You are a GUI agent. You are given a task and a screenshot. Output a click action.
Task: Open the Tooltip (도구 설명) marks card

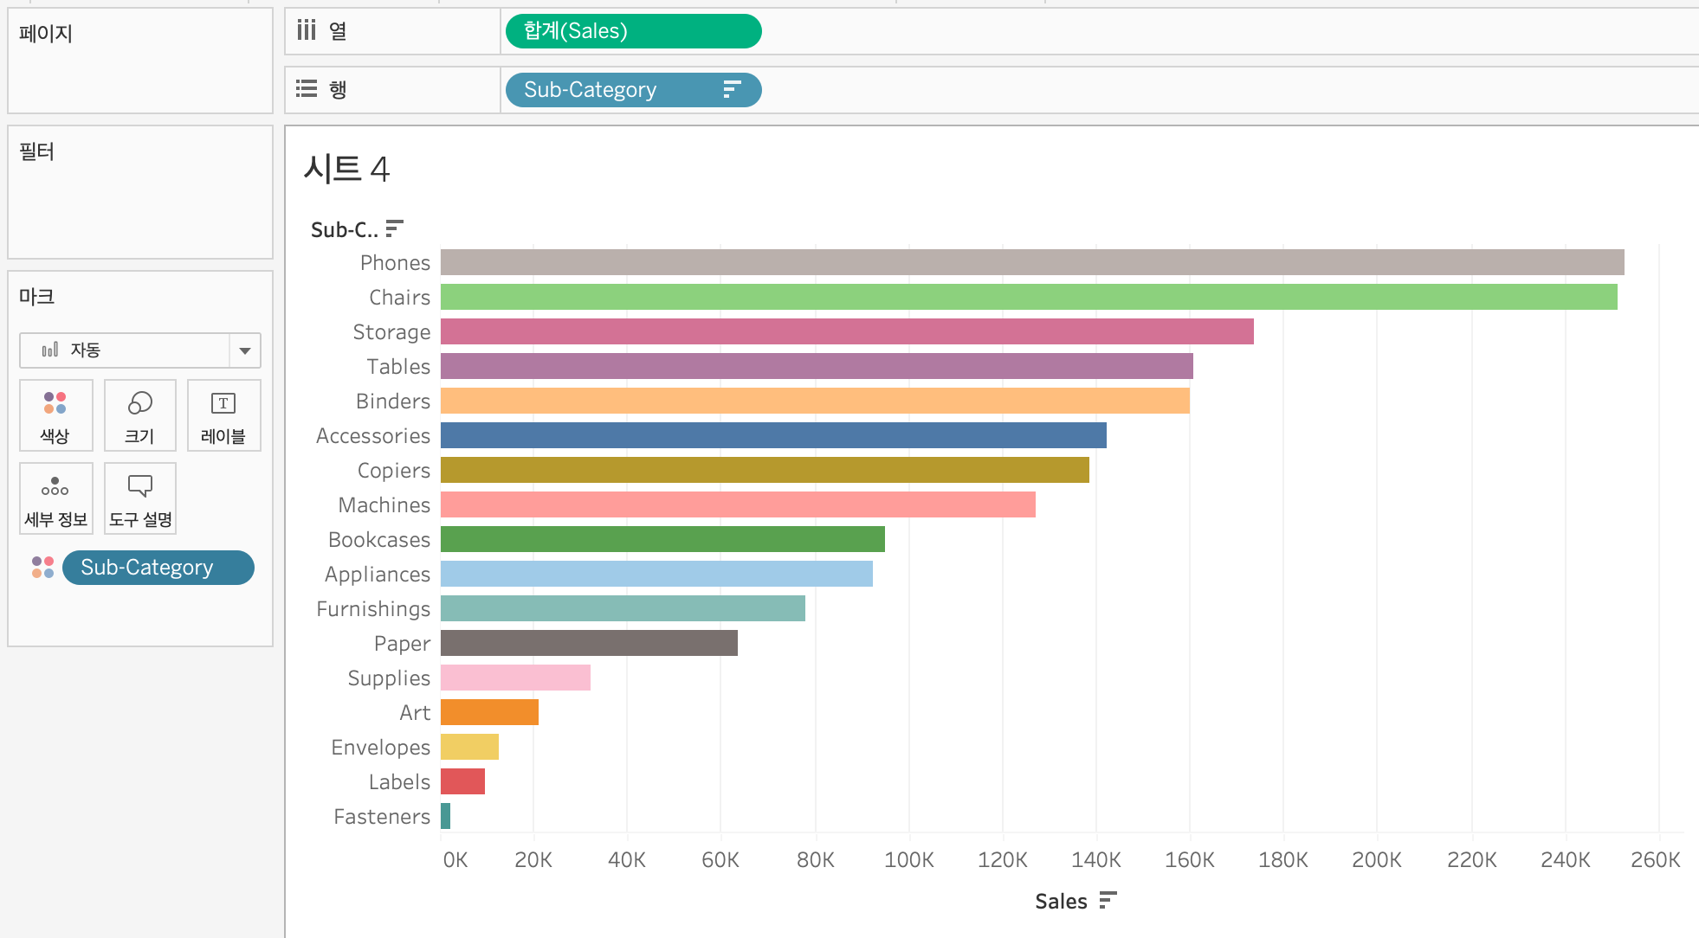click(x=139, y=498)
